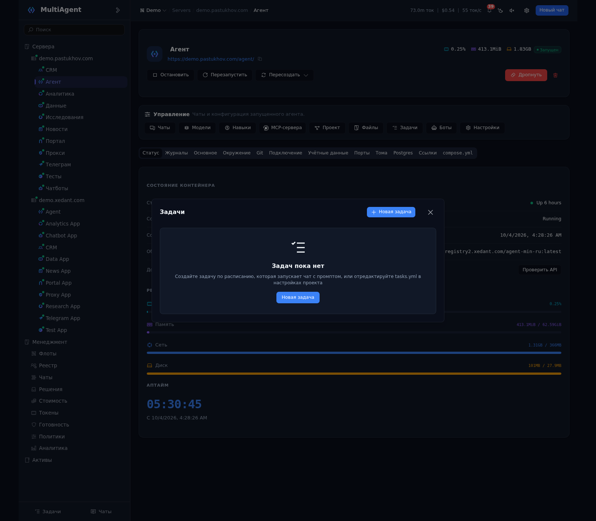Select Телеграм in the sidebar

(x=58, y=165)
